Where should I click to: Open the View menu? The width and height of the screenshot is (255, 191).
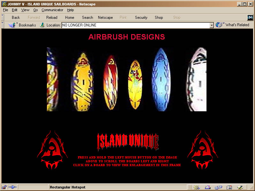[25, 10]
